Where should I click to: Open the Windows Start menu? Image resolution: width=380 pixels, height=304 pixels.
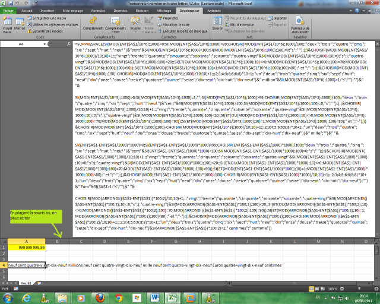pyautogui.click(x=8, y=298)
